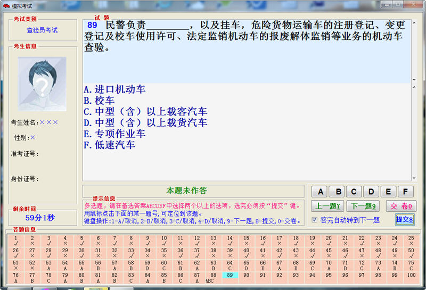The width and height of the screenshot is (426, 290).
Task: Click the 身份证号 label
Action: click(24, 179)
